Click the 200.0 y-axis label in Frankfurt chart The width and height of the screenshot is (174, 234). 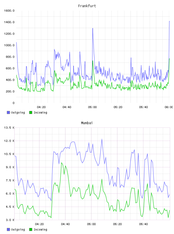(x=10, y=91)
